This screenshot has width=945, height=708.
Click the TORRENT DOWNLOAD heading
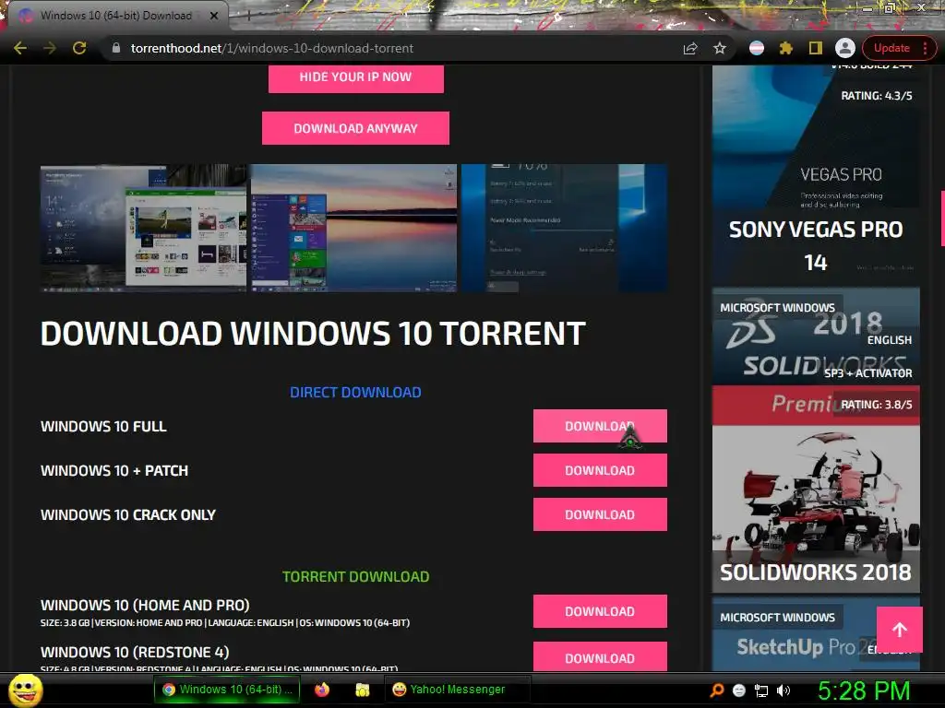pos(355,577)
